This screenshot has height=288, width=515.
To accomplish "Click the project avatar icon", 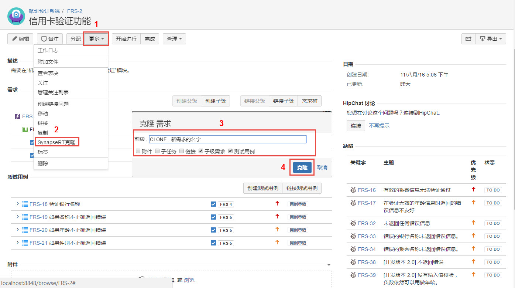I will coord(17,16).
